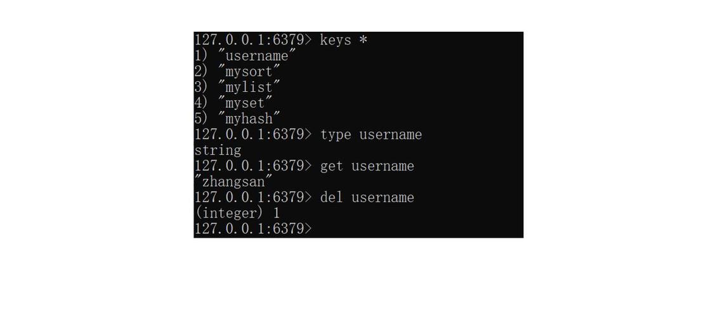This screenshot has height=317, width=716.
Task: Click the "mylist" key result
Action: (249, 87)
